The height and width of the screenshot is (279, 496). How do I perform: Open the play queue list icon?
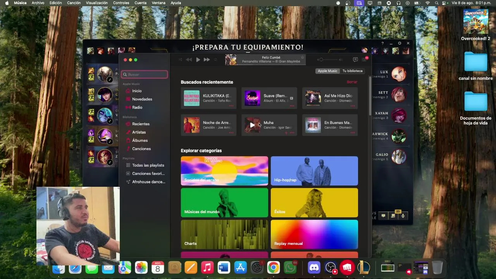[x=364, y=60]
